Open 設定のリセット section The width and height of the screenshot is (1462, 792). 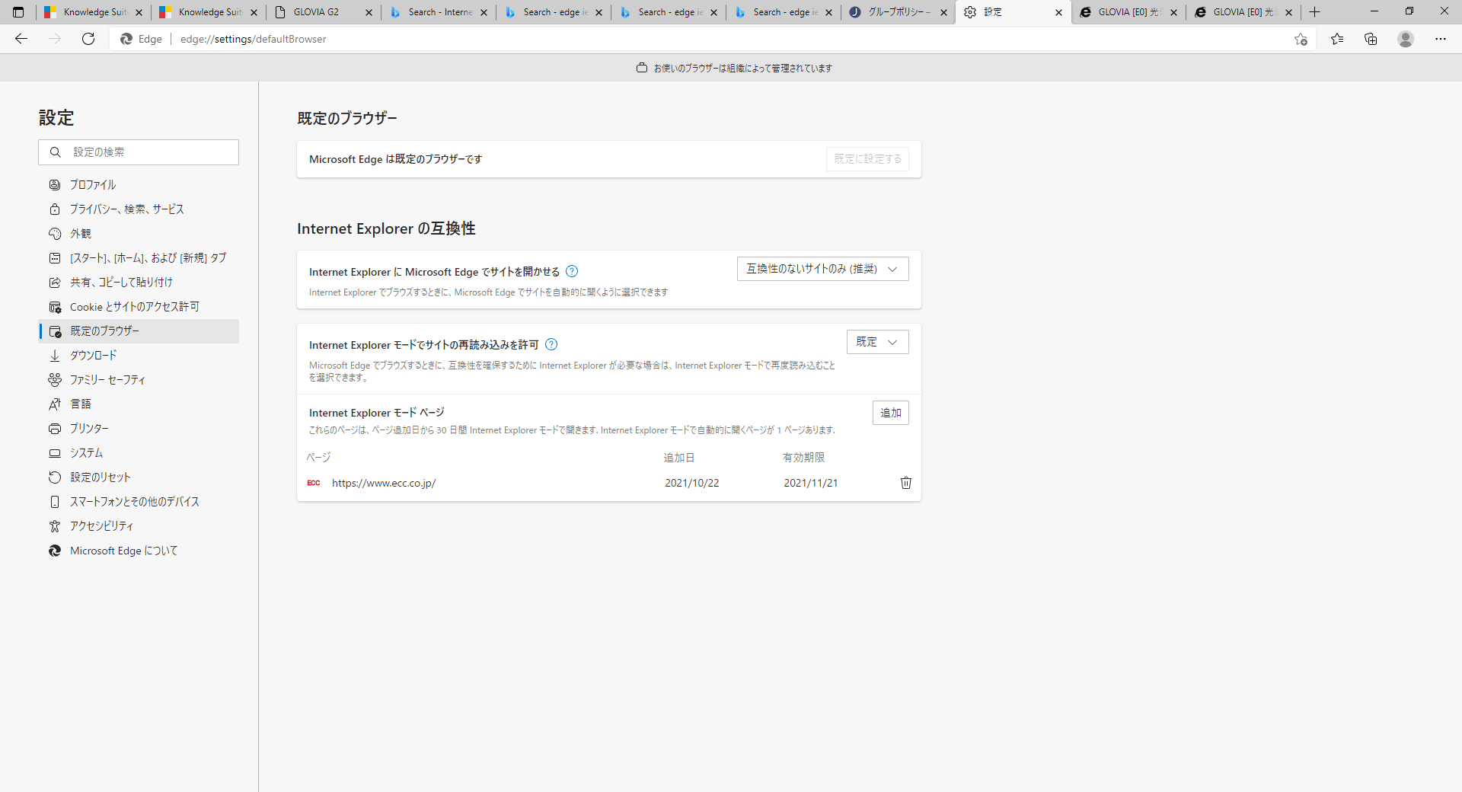pyautogui.click(x=139, y=477)
